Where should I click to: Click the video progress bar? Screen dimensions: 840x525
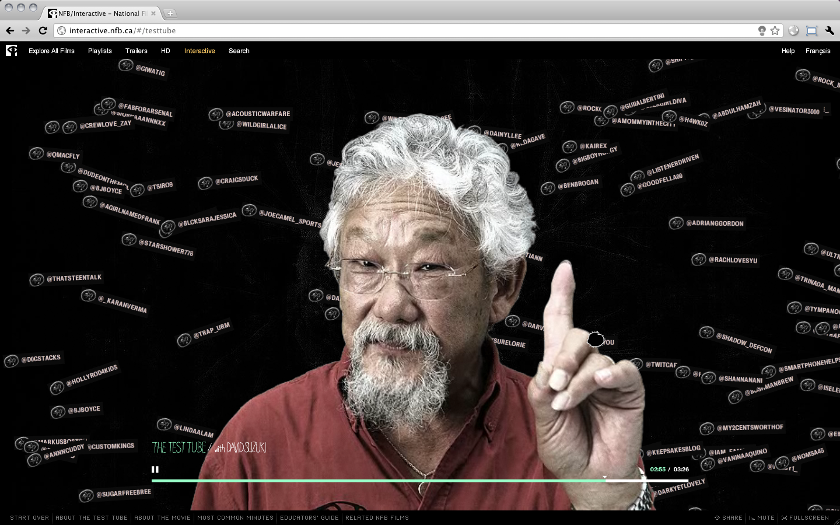[420, 481]
